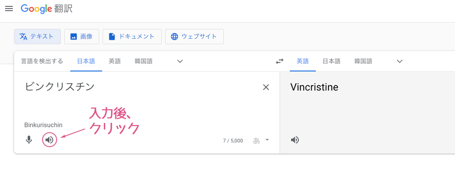Select the テキスト translation mode
Image resolution: width=455 pixels, height=176 pixels.
point(37,36)
